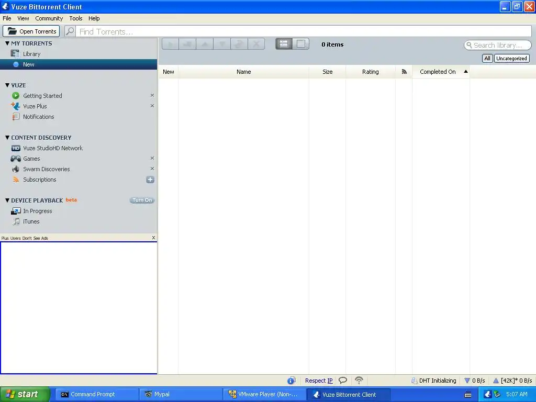Switch to the big rows library view
Image resolution: width=536 pixels, height=402 pixels.
pyautogui.click(x=284, y=44)
